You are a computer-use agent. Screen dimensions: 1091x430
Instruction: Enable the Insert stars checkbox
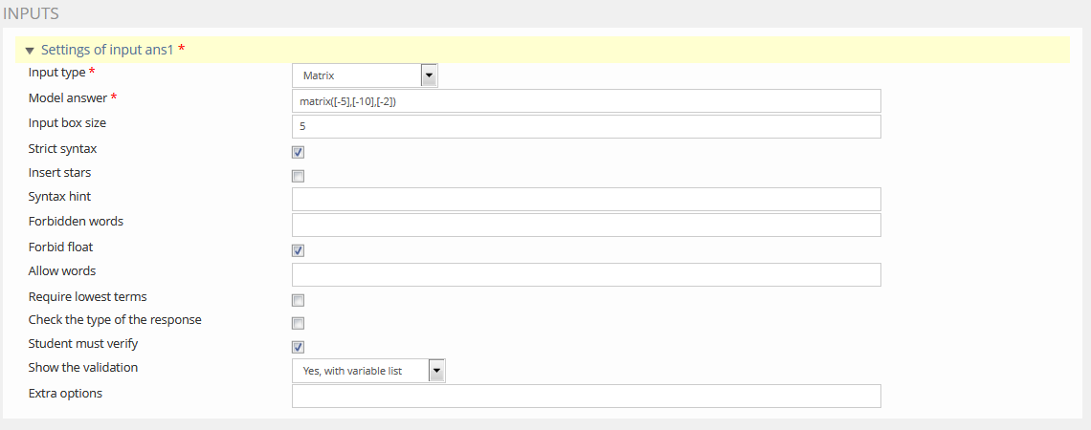click(299, 176)
